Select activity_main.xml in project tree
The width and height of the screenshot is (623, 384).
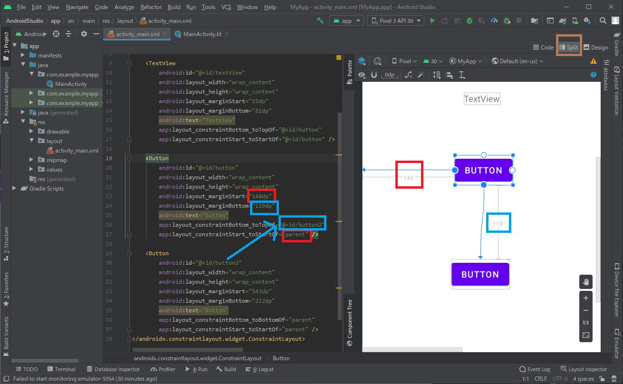click(72, 151)
